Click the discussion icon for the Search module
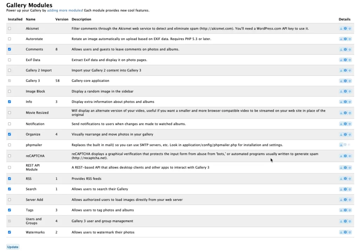The width and height of the screenshot is (359, 251). coord(350,189)
